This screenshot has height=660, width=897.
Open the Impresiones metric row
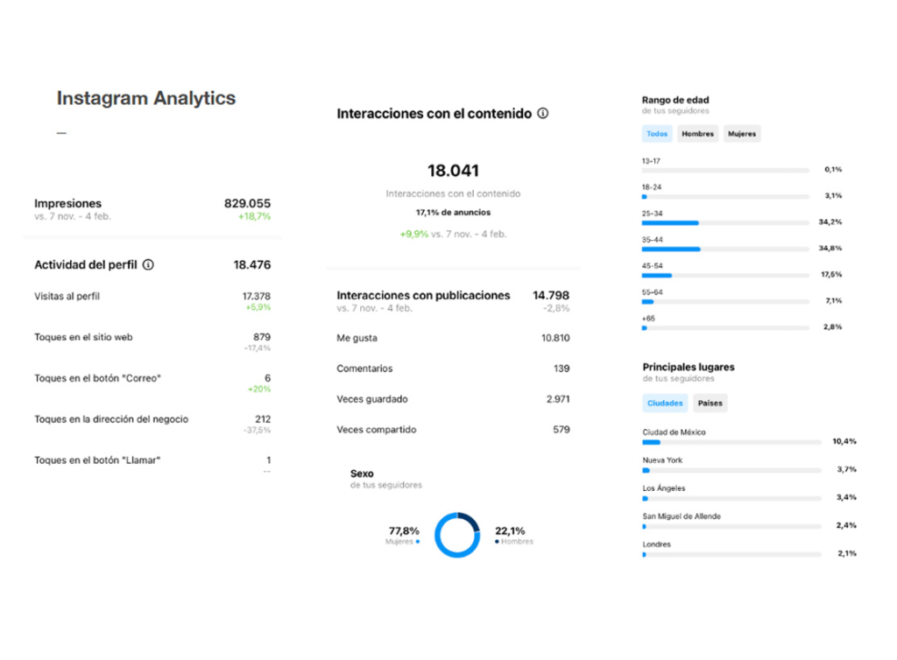coord(152,208)
